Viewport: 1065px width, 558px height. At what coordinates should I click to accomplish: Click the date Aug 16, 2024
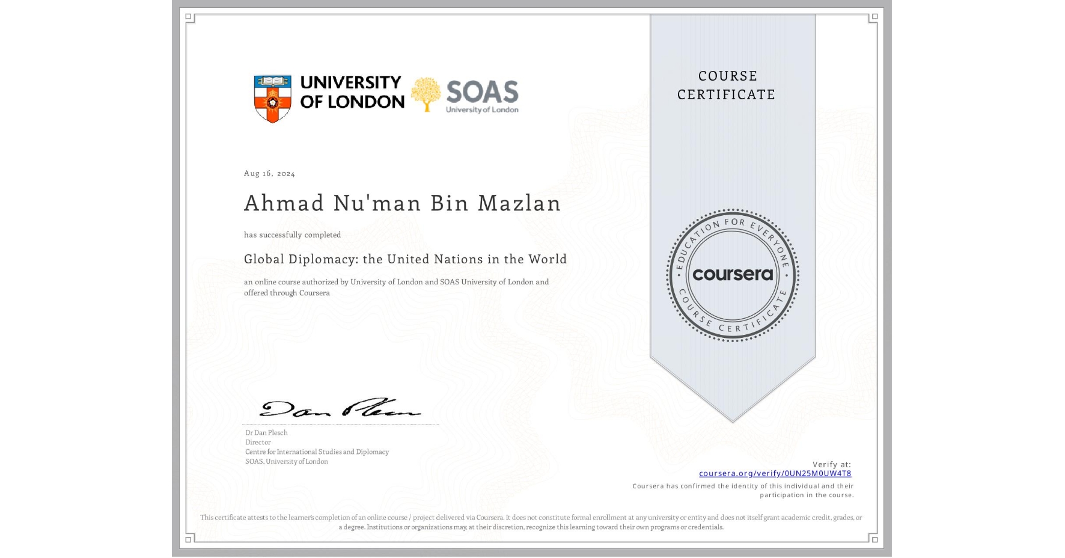(269, 173)
